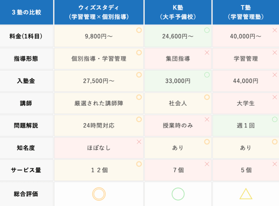Click the green circle overall rating for K塾

click(178, 194)
